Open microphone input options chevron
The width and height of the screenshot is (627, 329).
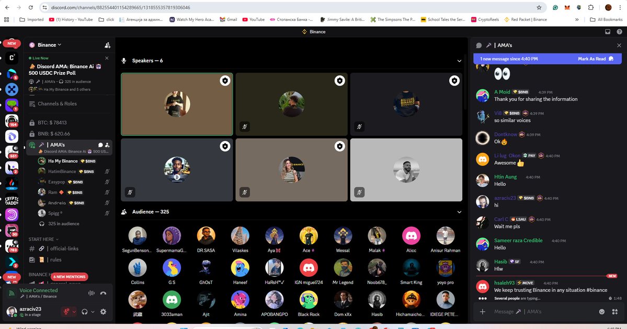(x=74, y=312)
